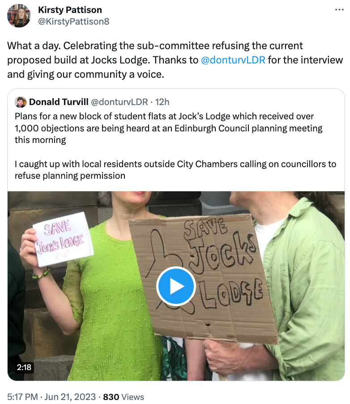This screenshot has width=350, height=404.
Task: Open the quoted tweet's 12h timestamp
Action: 162,102
